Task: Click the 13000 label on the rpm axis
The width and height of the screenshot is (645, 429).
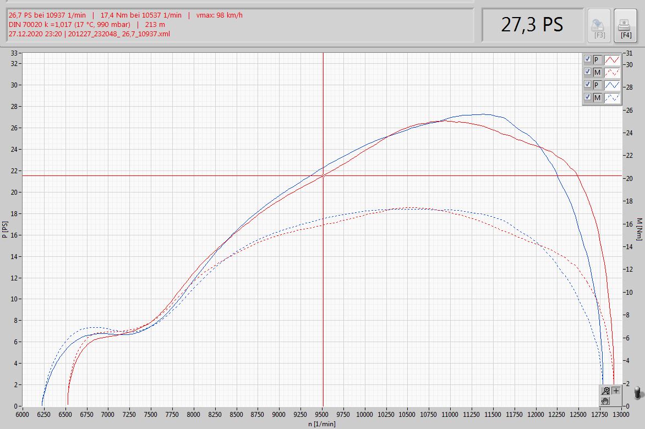Action: 622,415
